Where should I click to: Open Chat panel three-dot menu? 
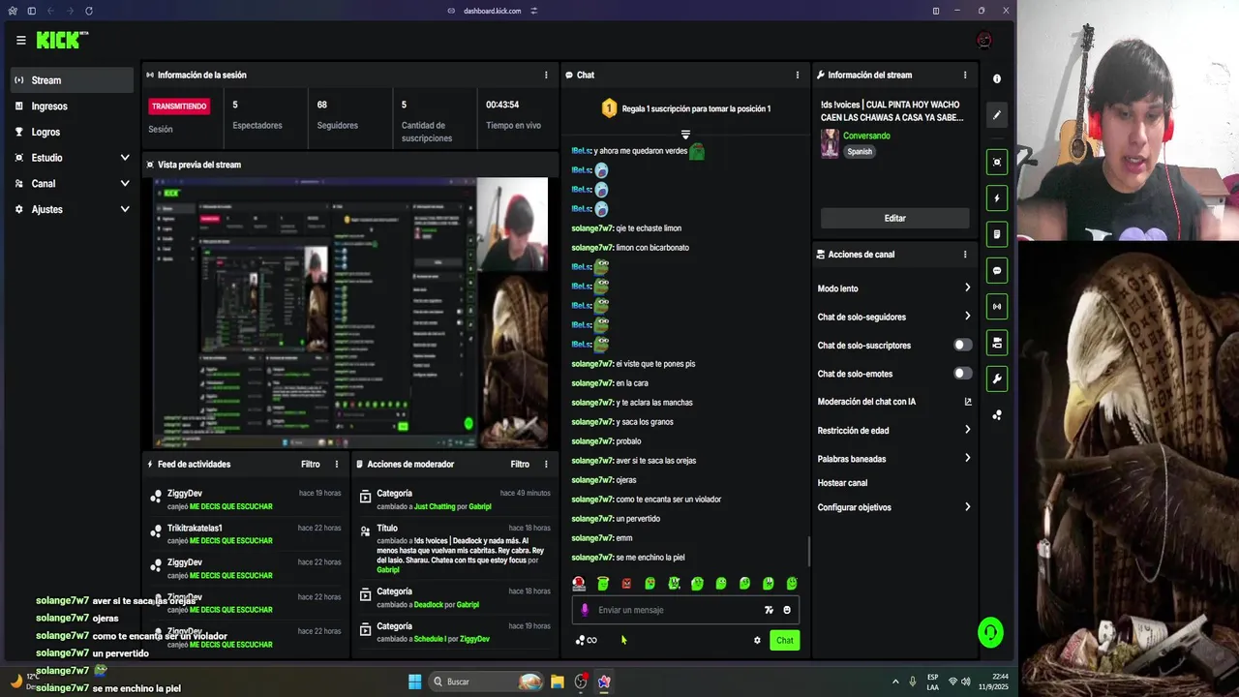[x=798, y=75]
